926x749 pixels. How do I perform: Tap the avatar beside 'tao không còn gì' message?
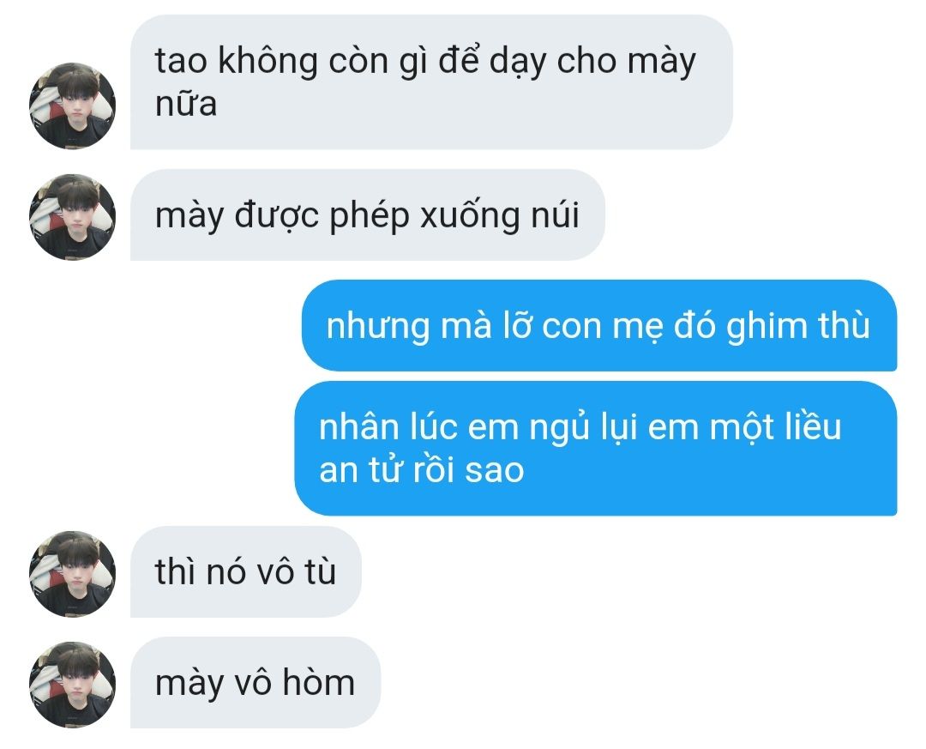coord(72,106)
